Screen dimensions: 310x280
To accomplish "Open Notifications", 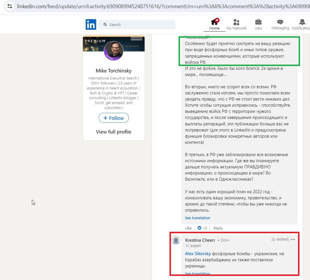I will click(x=301, y=24).
